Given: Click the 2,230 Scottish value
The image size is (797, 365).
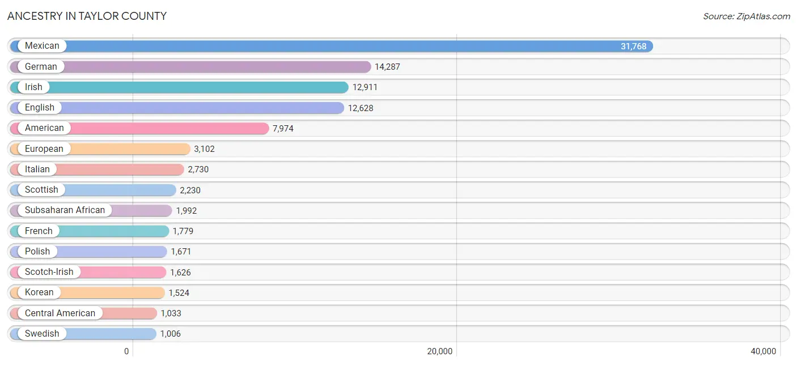Looking at the screenshot, I should [190, 190].
